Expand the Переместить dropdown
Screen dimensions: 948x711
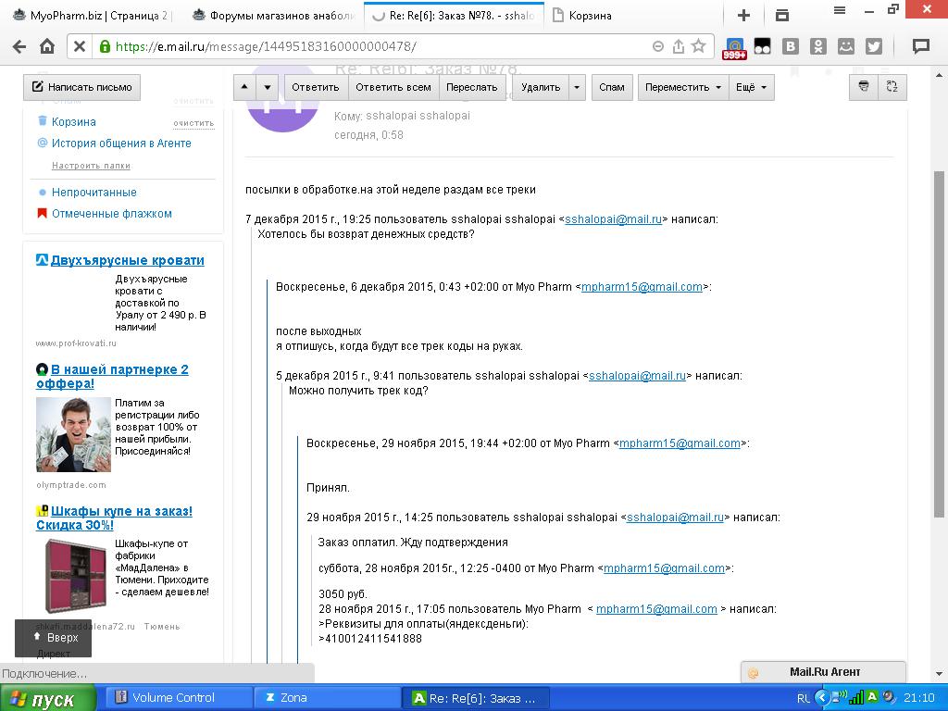click(682, 87)
